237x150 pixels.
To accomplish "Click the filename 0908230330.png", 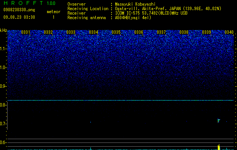I will pos(19,10).
